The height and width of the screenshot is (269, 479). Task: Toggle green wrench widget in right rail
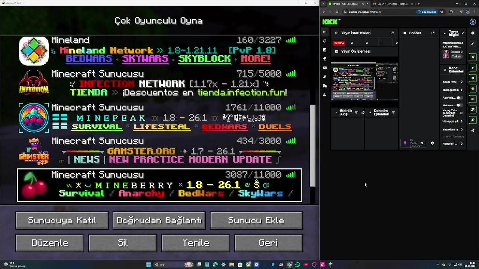point(473,120)
